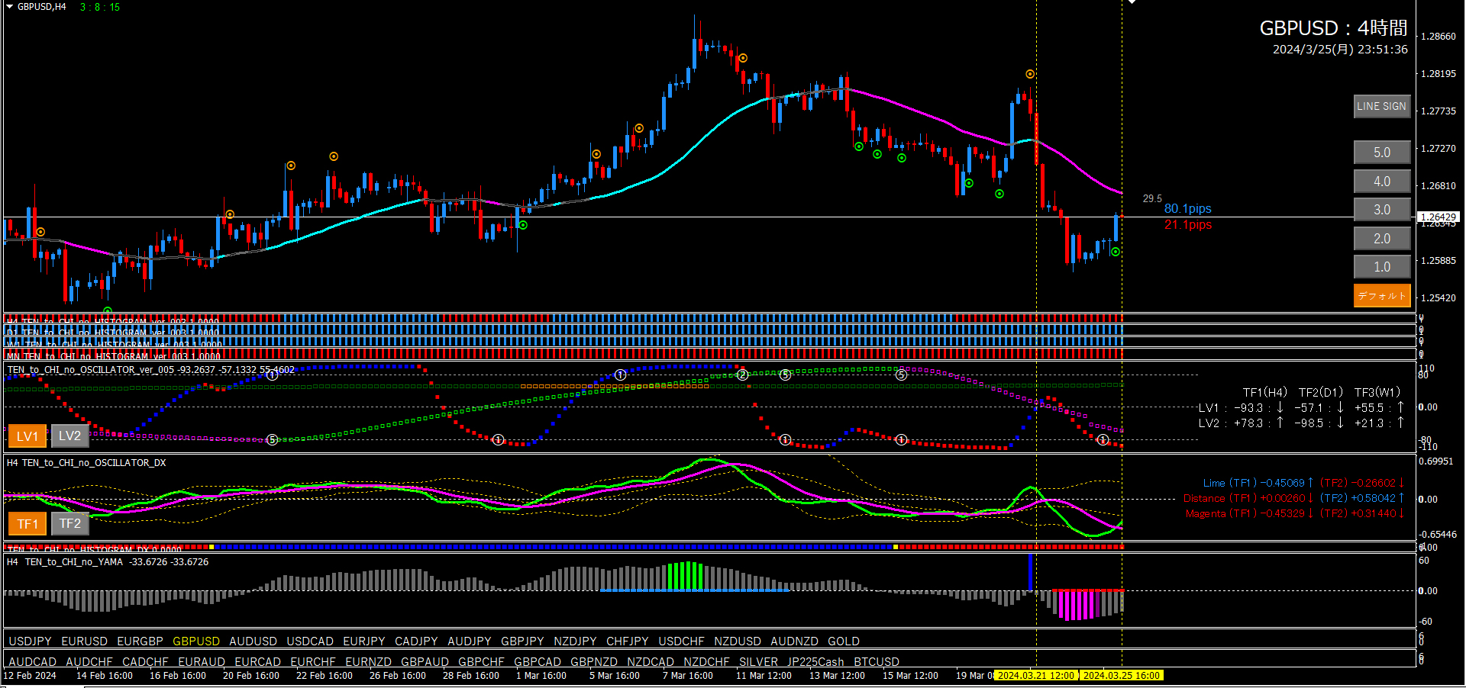1466x688 pixels.
Task: Switch chart to GOLD
Action: click(x=844, y=641)
